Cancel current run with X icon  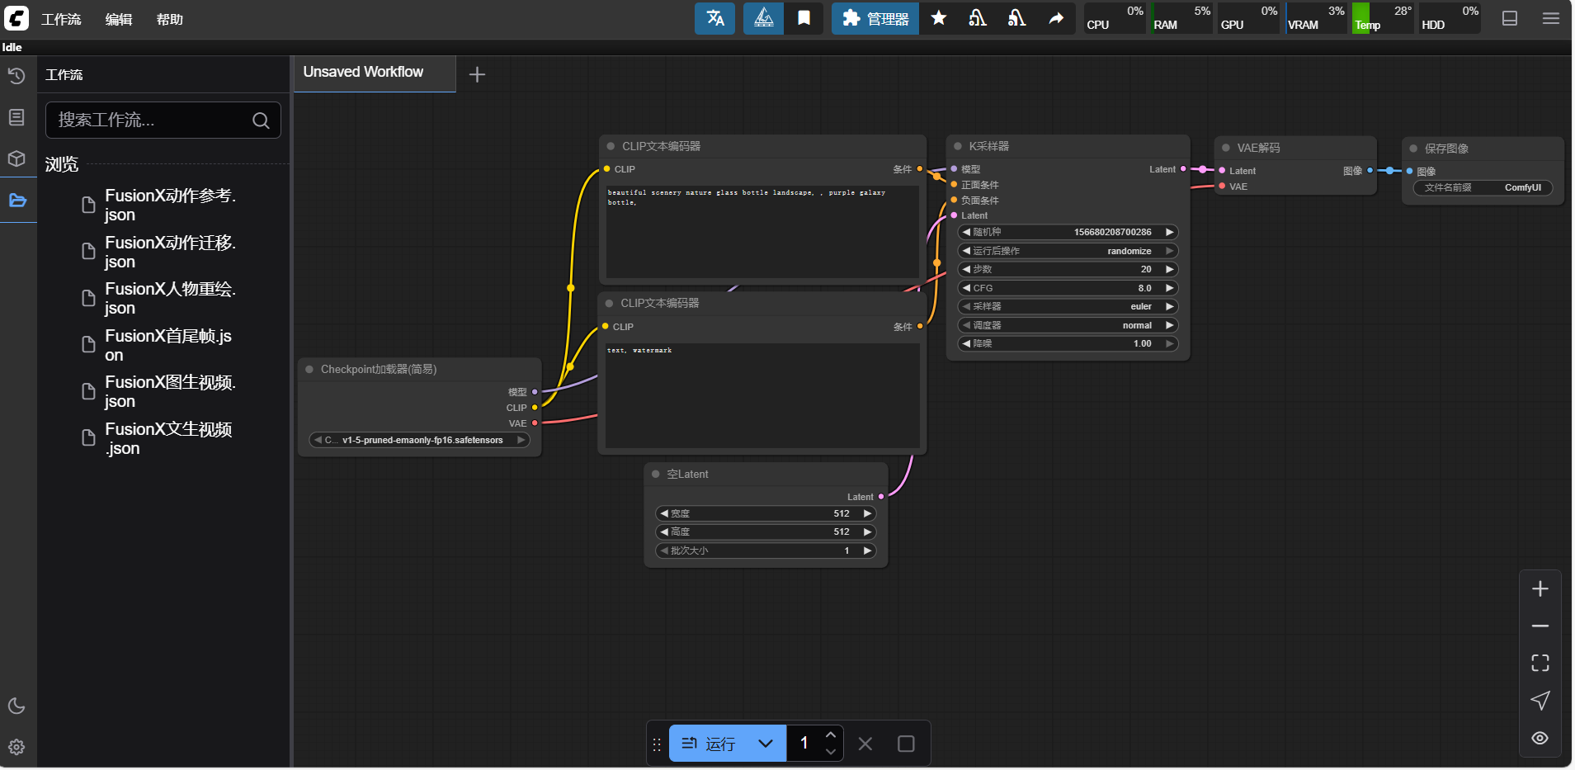(x=865, y=744)
